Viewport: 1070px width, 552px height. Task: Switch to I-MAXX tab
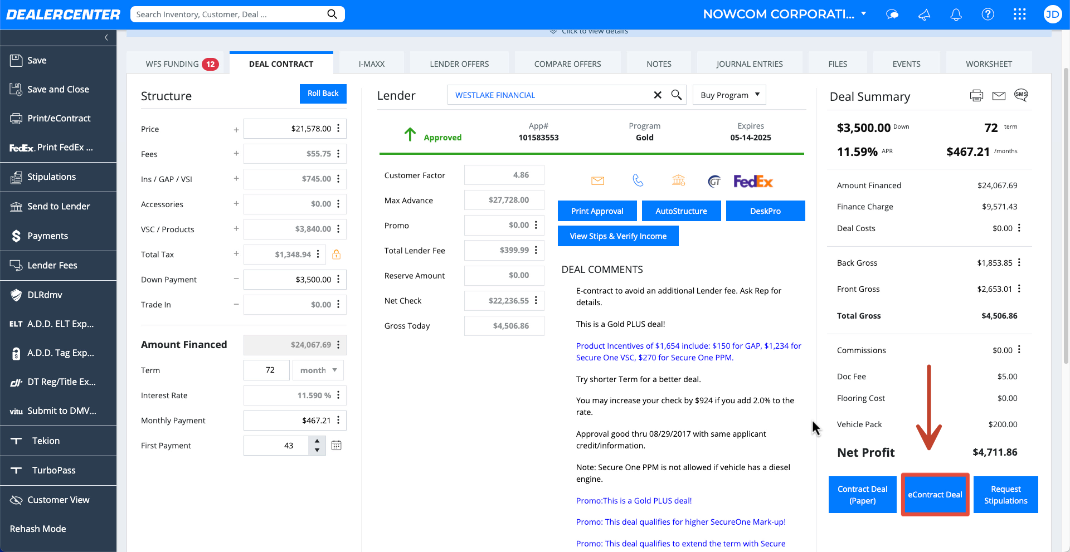tap(372, 63)
